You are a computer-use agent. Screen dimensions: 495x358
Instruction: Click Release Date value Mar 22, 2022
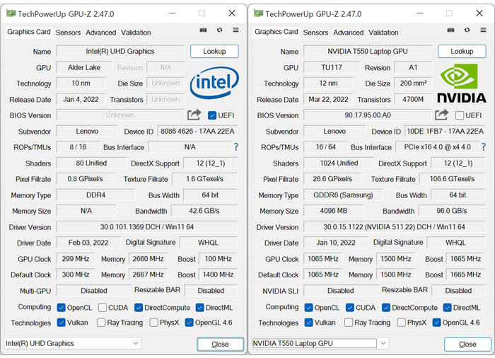[328, 99]
